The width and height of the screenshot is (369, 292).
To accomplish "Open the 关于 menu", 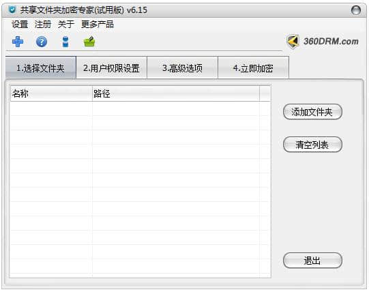I will [66, 25].
